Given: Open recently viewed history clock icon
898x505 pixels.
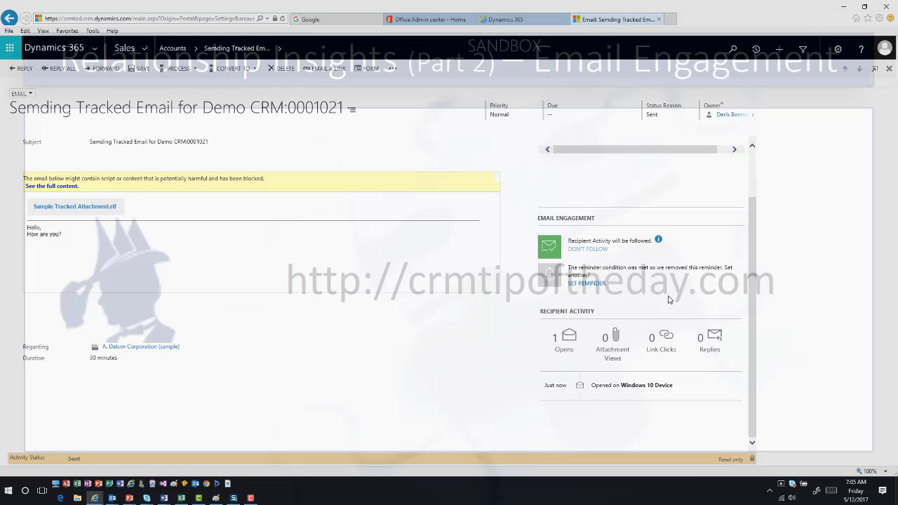Looking at the screenshot, I should pyautogui.click(x=756, y=49).
